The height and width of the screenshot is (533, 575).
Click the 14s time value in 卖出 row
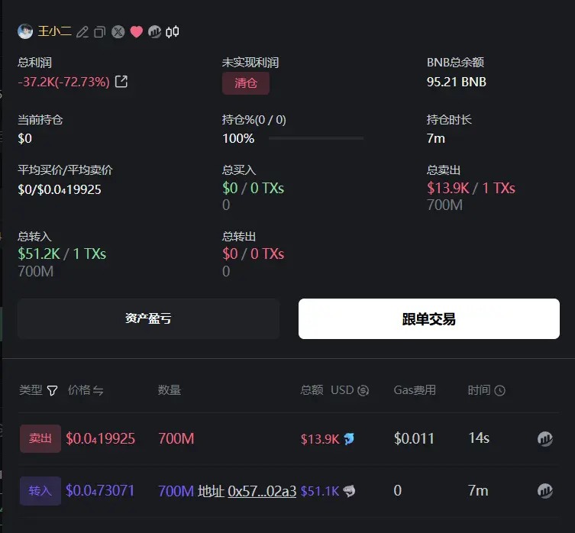tap(479, 438)
